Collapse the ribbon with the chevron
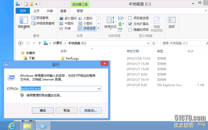208x130 pixels. pyautogui.click(x=206, y=11)
